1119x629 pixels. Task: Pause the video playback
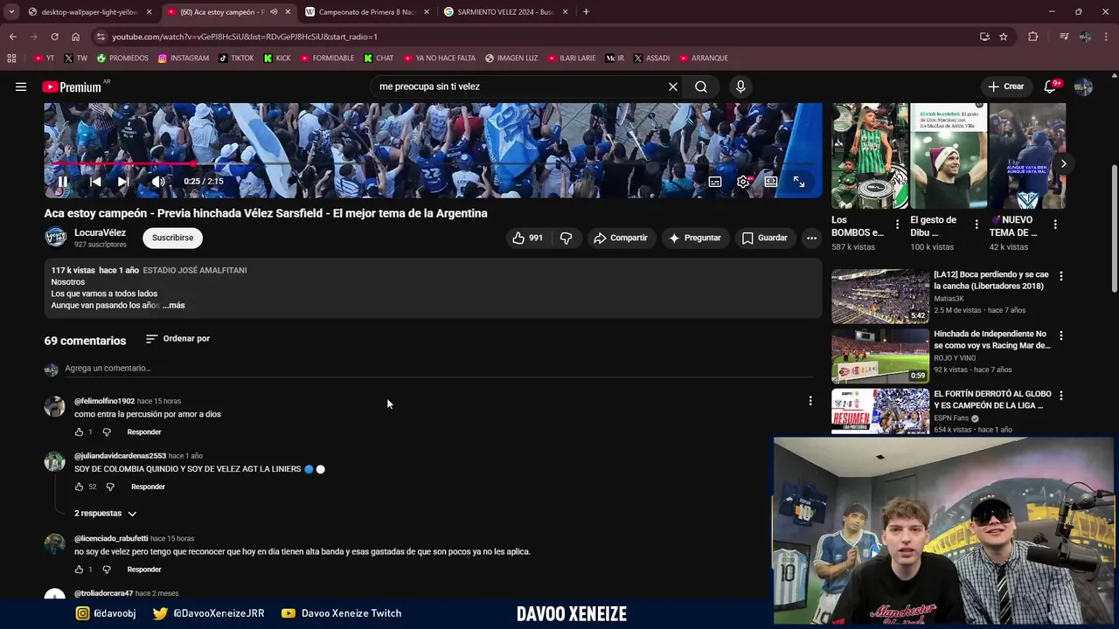[62, 182]
